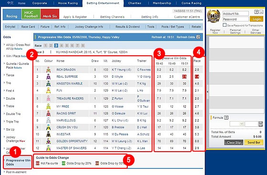Toggle Save Password for Transactions checkbox
Image resolution: width=267 pixels, height=175 pixels.
pos(225,25)
